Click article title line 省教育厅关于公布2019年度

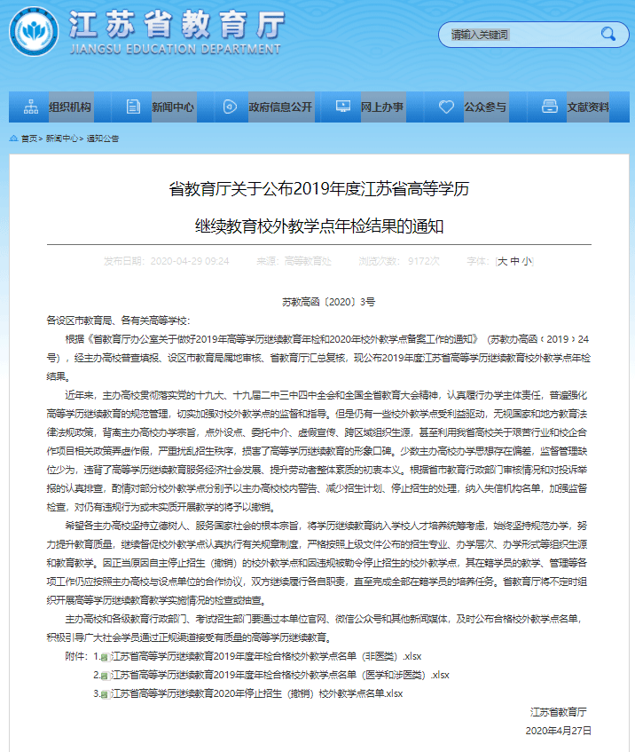pos(318,189)
